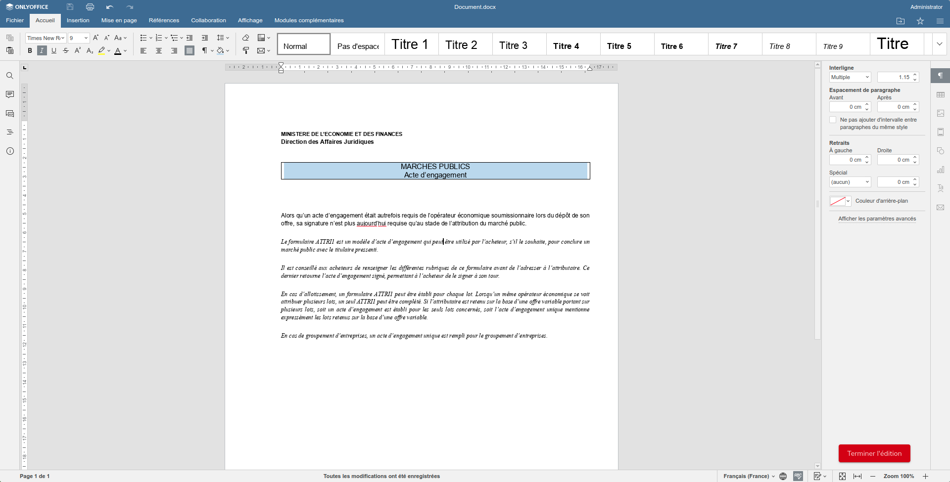Expand the styles gallery
This screenshot has width=950, height=482.
click(940, 44)
